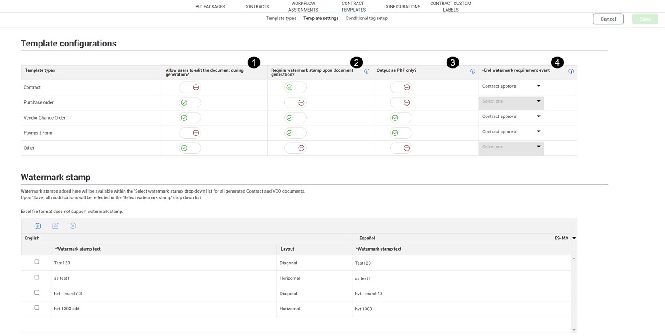Show info for Output as PDF only column
The width and height of the screenshot is (665, 336).
[473, 71]
